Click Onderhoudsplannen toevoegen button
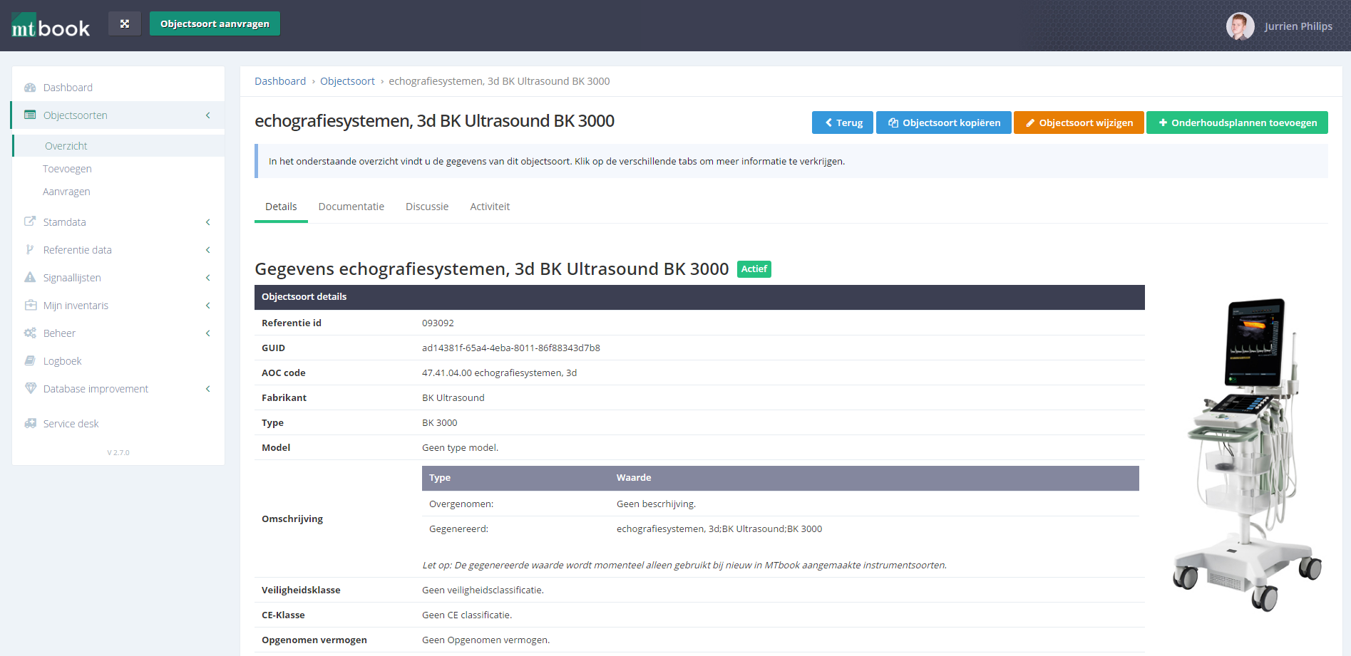1351x656 pixels. click(1237, 123)
